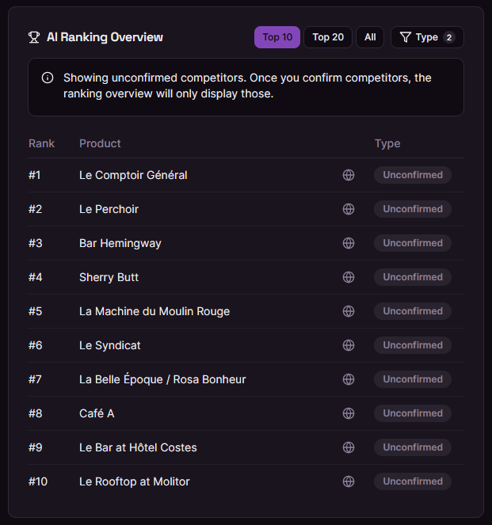Click rank number #10
492x525 pixels.
[38, 481]
